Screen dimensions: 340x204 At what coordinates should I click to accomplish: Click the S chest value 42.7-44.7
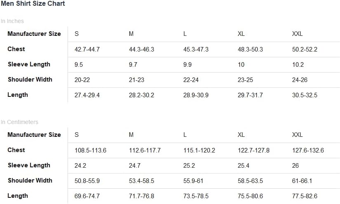[87, 49]
